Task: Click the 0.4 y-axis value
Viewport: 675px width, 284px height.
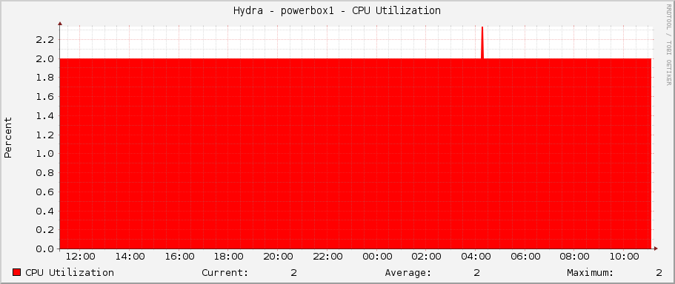Action: tap(44, 211)
